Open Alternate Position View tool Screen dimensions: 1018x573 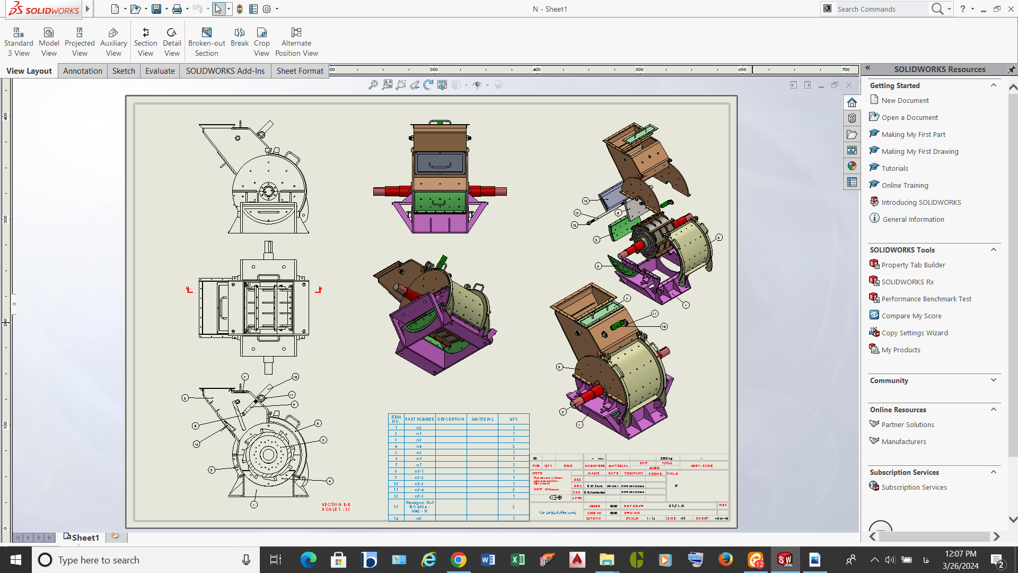pos(296,42)
